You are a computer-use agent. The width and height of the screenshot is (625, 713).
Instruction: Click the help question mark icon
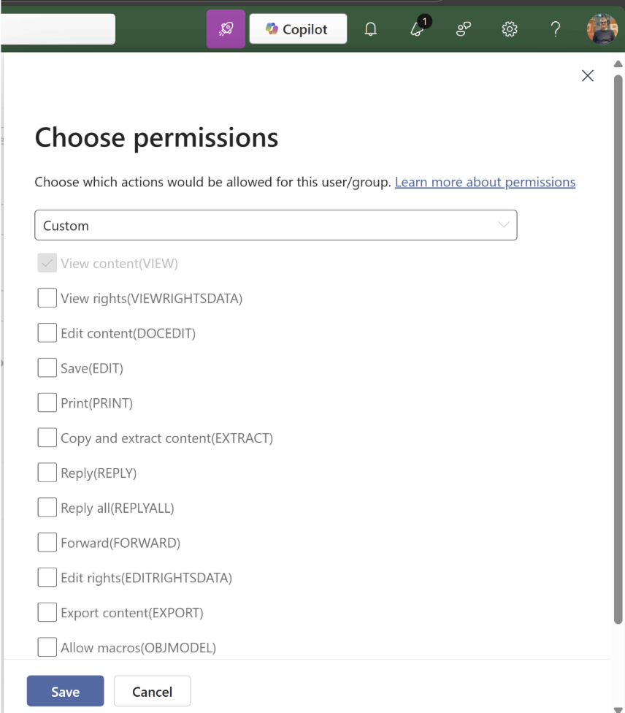click(x=556, y=29)
